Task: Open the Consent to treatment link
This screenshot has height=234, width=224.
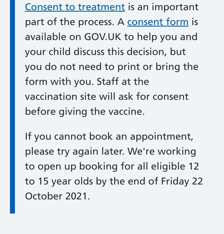Action: tap(75, 7)
